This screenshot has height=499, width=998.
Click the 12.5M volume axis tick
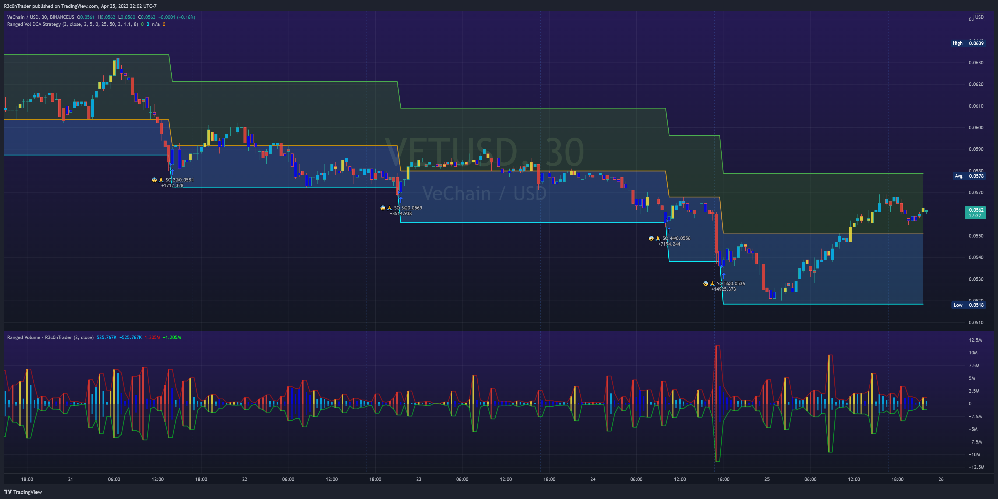[975, 340]
